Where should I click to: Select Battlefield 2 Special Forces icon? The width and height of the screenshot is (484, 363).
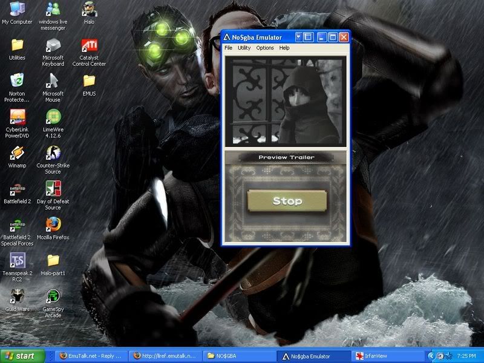pos(17,232)
